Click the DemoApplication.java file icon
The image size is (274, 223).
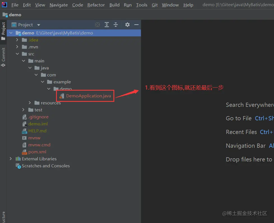[x=62, y=96]
